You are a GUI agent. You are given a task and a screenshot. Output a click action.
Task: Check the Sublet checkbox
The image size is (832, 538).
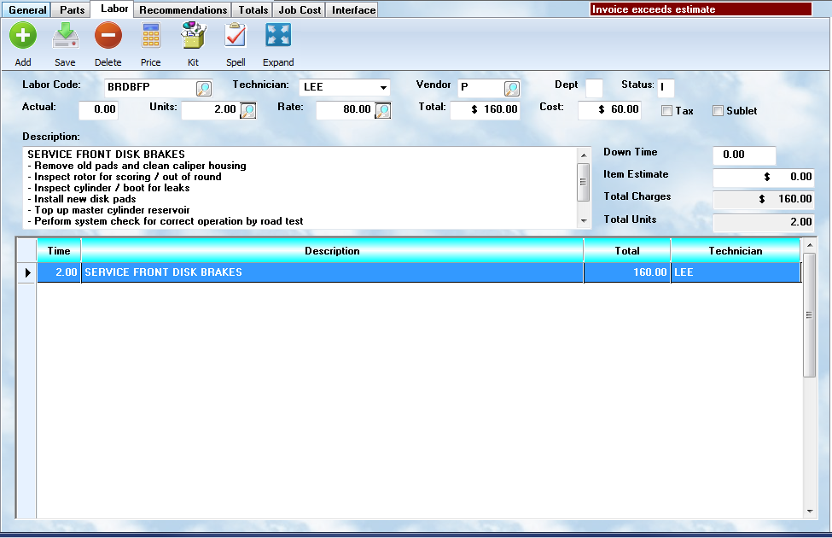718,111
